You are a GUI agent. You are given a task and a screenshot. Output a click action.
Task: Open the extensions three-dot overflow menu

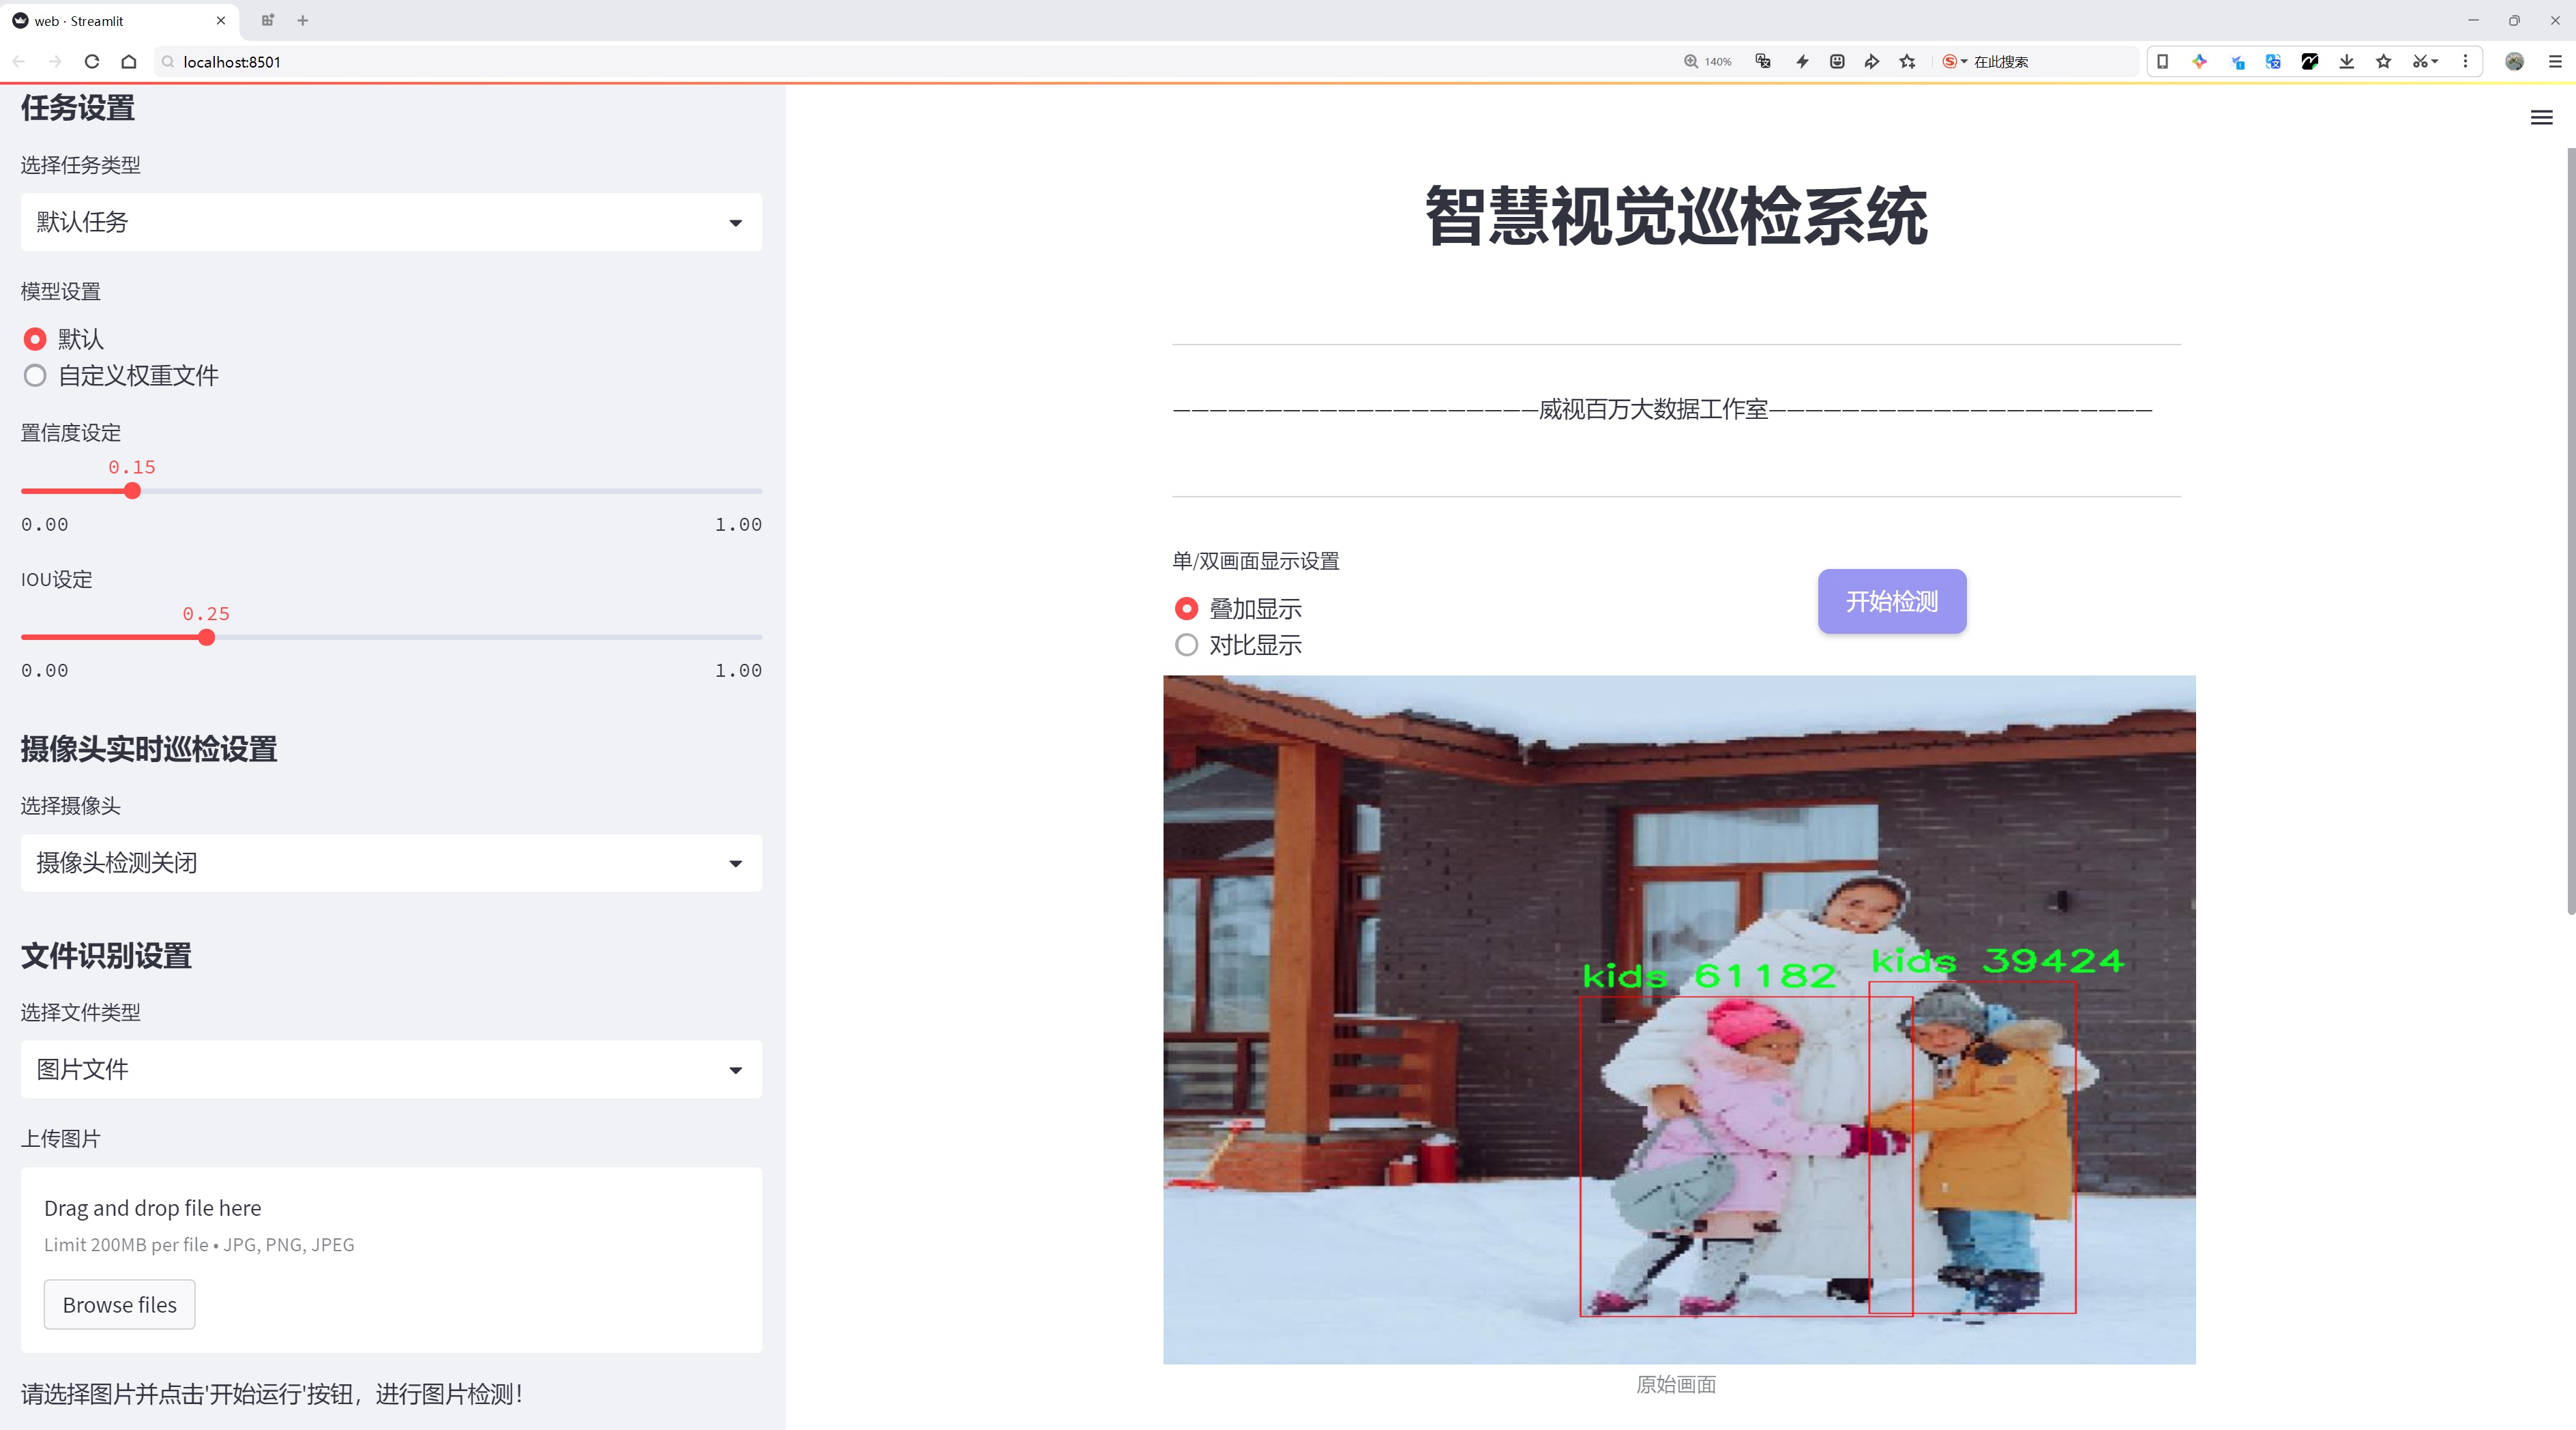(2465, 62)
